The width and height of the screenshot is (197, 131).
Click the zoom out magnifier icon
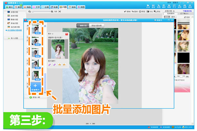[30, 11]
